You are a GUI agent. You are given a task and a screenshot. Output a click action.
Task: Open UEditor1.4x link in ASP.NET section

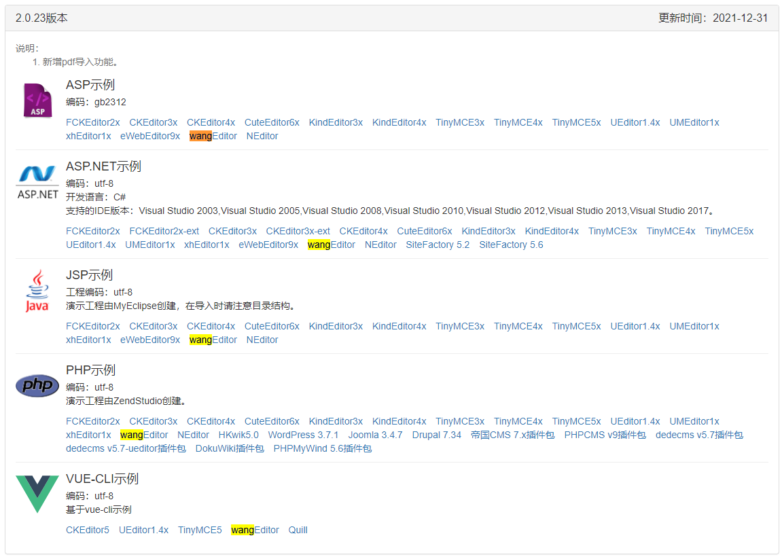[x=91, y=245]
